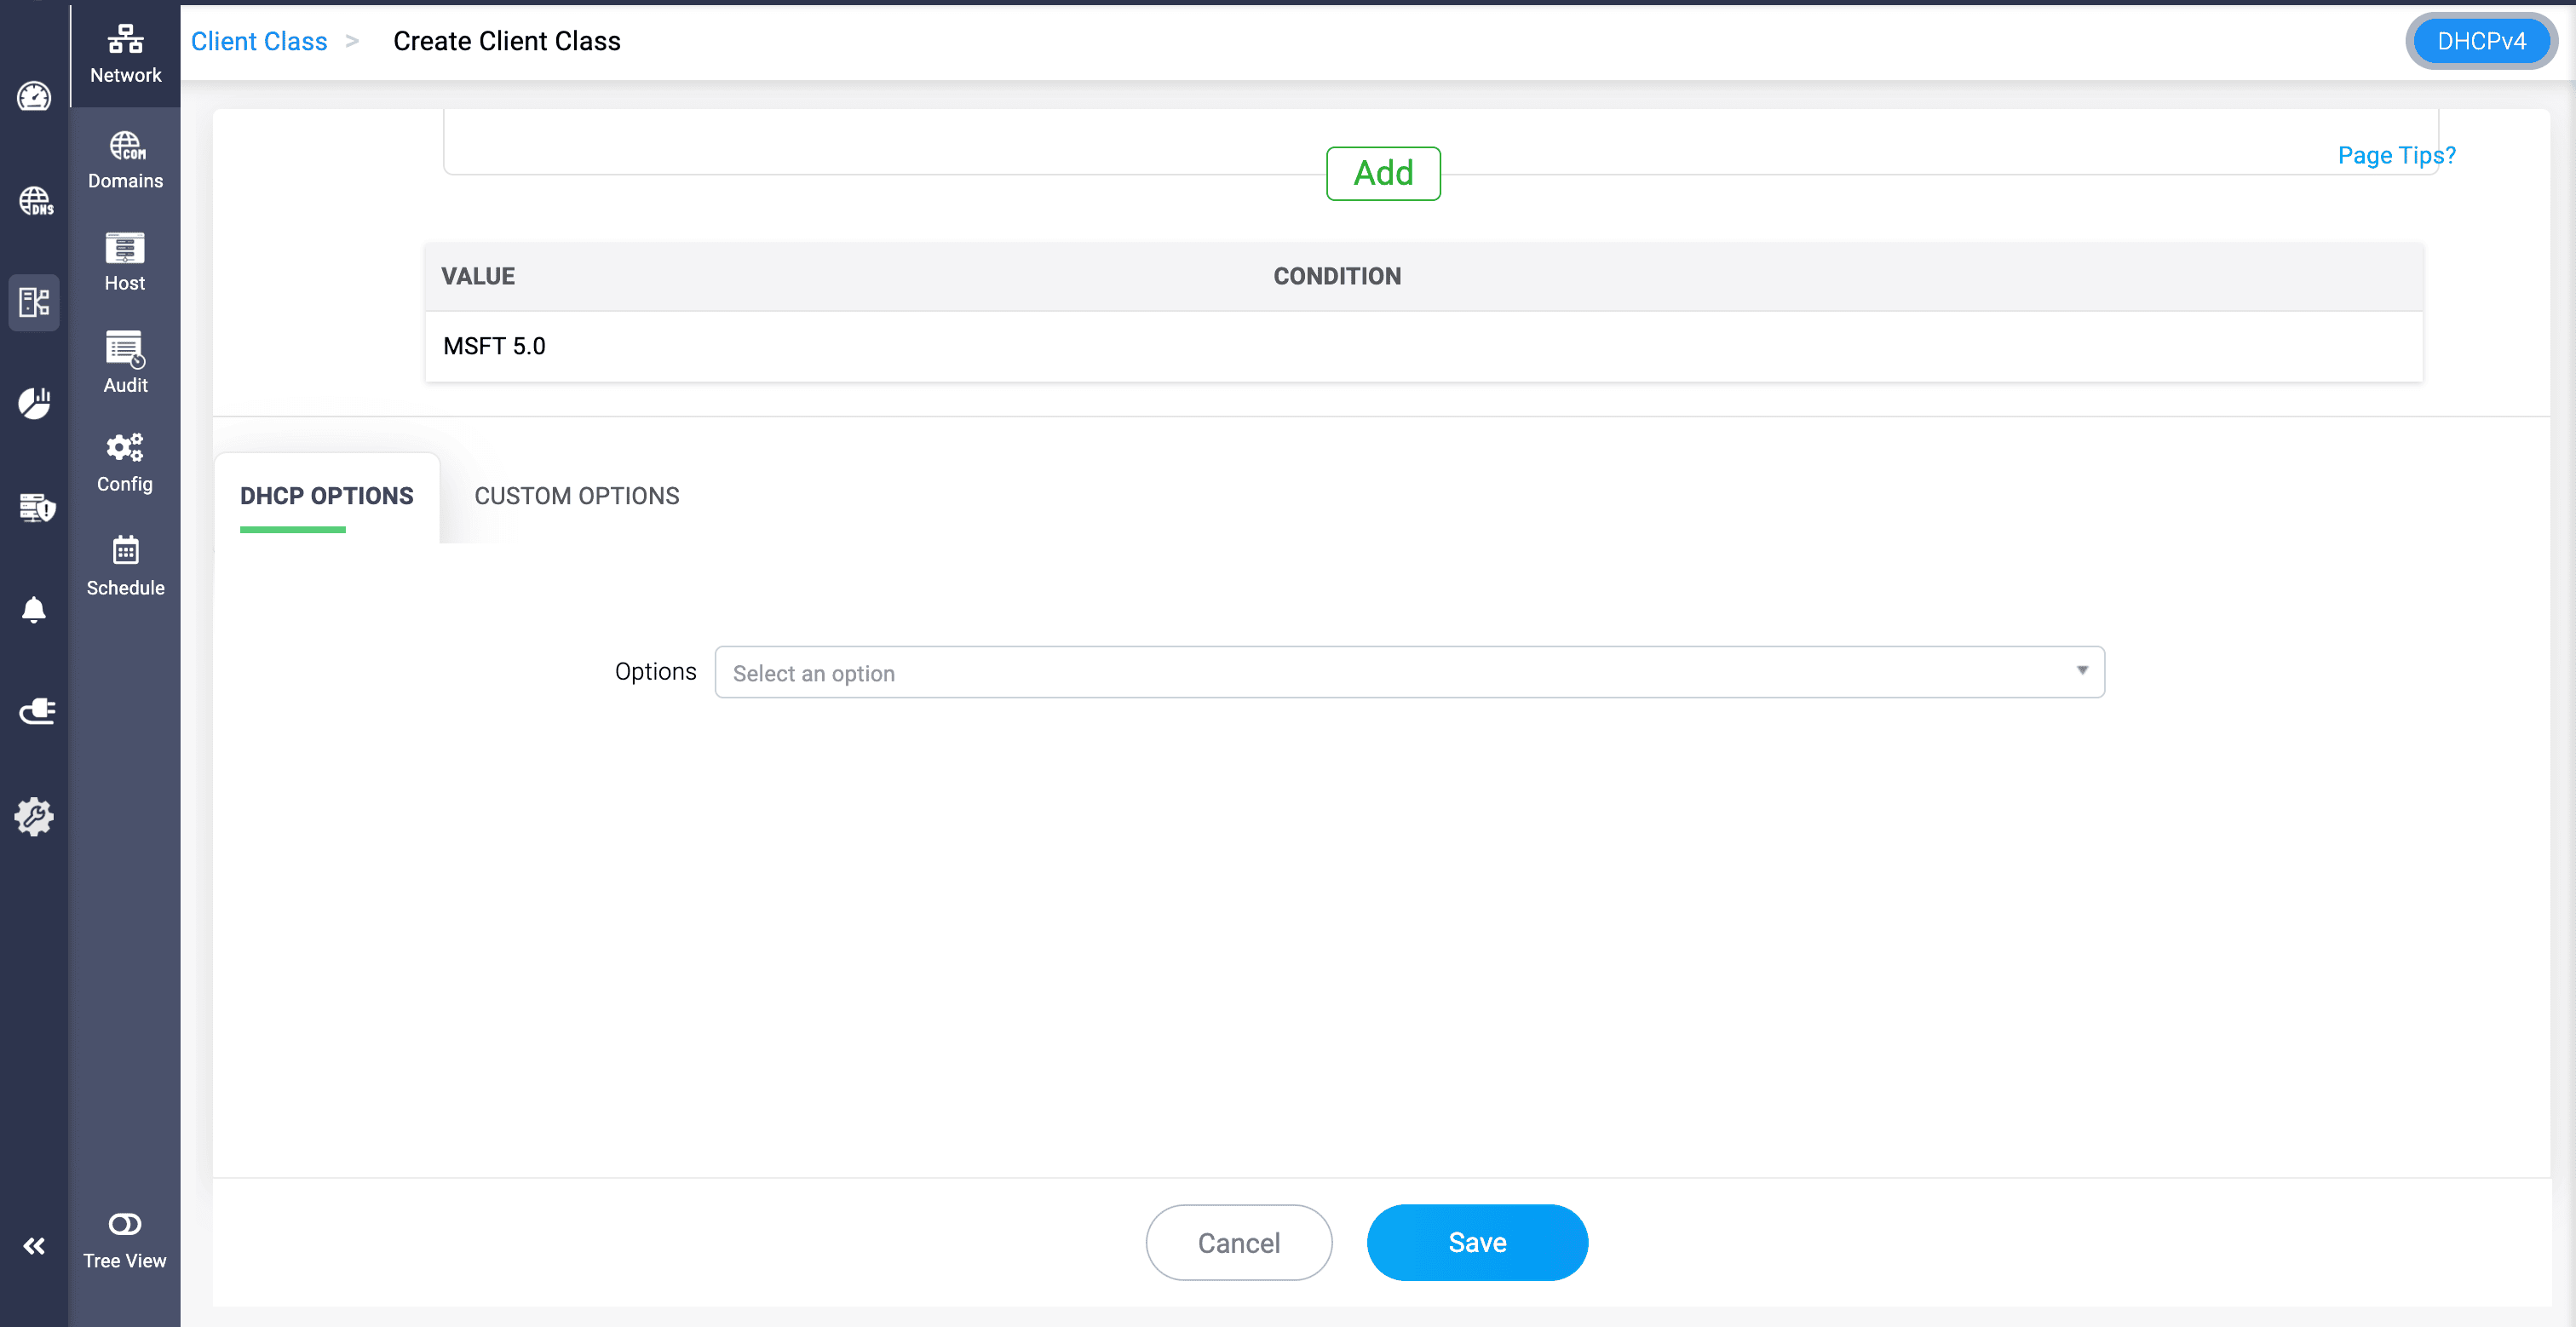
Task: Open the reports pie chart icon
Action: click(x=34, y=403)
